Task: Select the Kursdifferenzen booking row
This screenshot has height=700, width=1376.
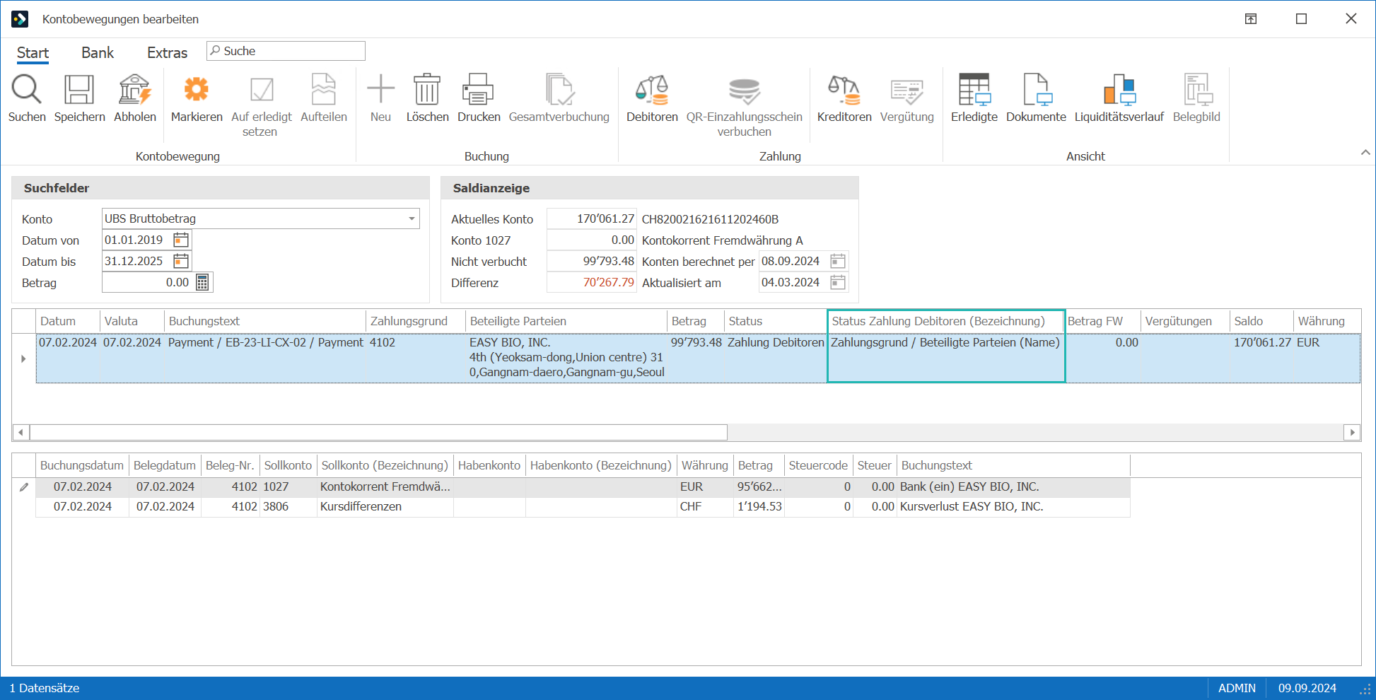Action: pos(583,506)
